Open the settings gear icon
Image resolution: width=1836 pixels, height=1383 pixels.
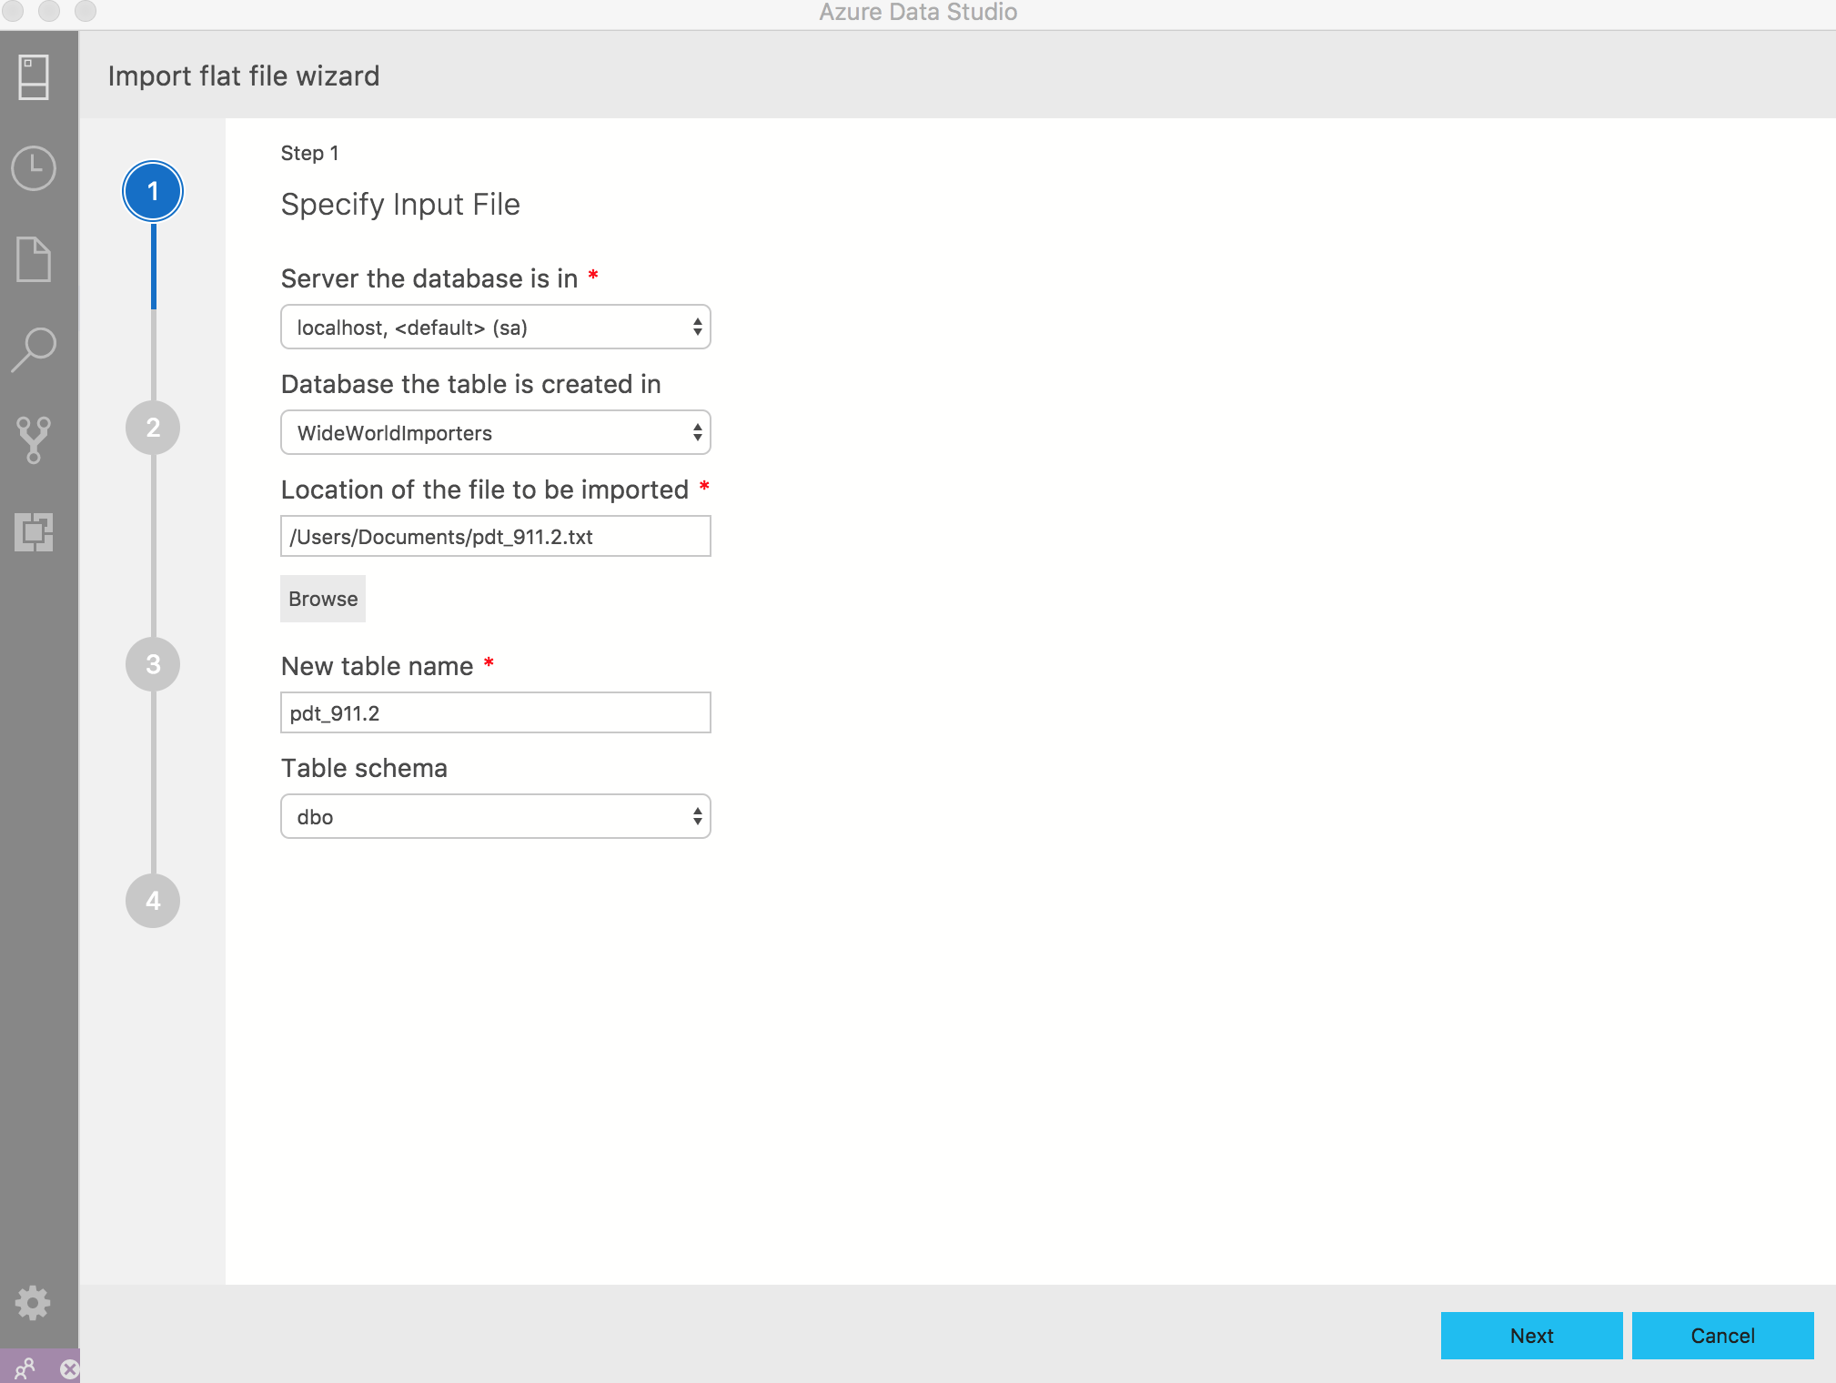click(35, 1303)
